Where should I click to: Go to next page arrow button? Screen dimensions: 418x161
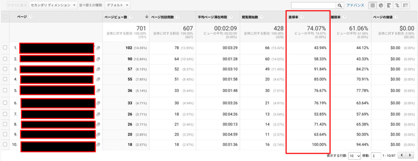(410, 155)
